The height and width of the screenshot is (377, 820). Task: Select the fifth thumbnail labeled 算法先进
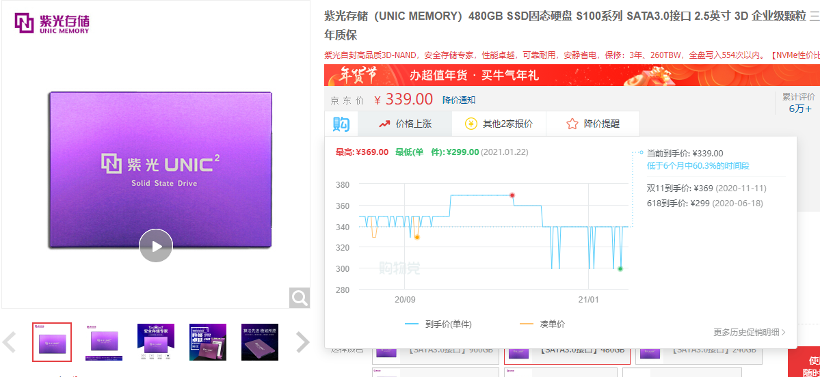260,342
